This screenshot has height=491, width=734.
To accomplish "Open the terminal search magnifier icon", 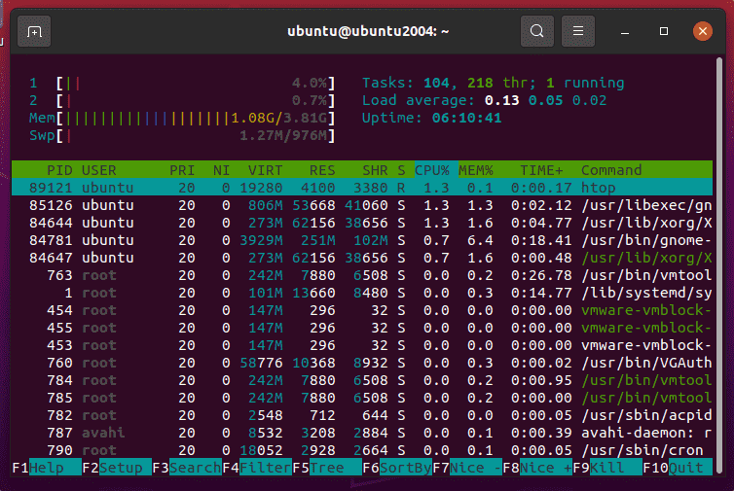I will click(536, 31).
